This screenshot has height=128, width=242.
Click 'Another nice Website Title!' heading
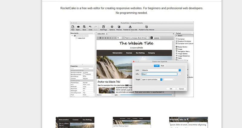tap(109, 82)
